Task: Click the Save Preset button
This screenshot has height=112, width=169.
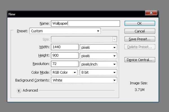Action: pos(140,39)
